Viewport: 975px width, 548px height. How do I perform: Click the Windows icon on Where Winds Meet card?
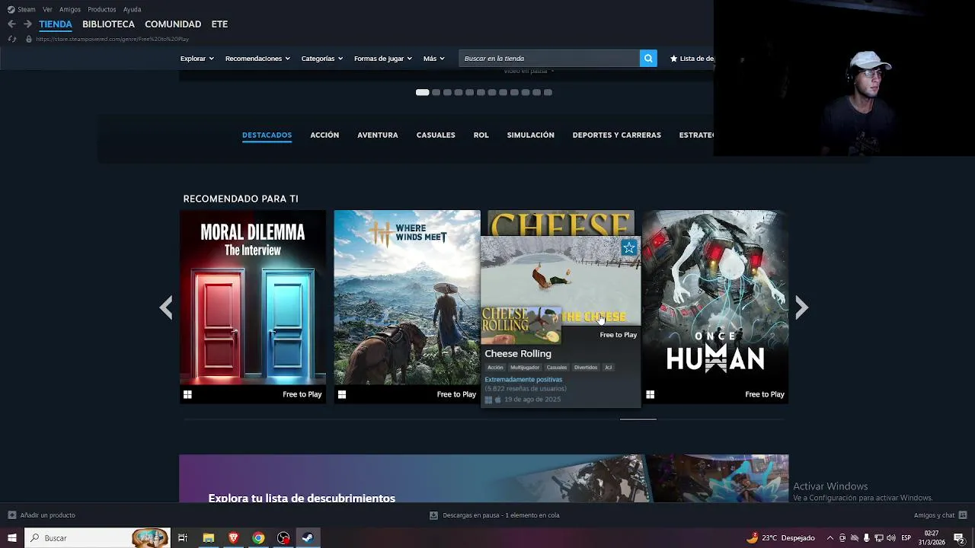(x=342, y=394)
